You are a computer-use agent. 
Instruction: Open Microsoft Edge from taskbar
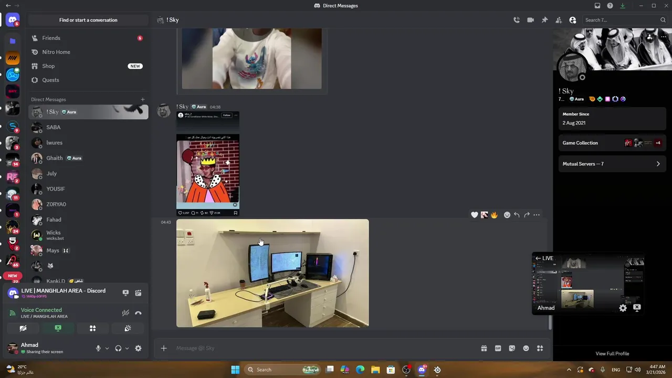360,370
